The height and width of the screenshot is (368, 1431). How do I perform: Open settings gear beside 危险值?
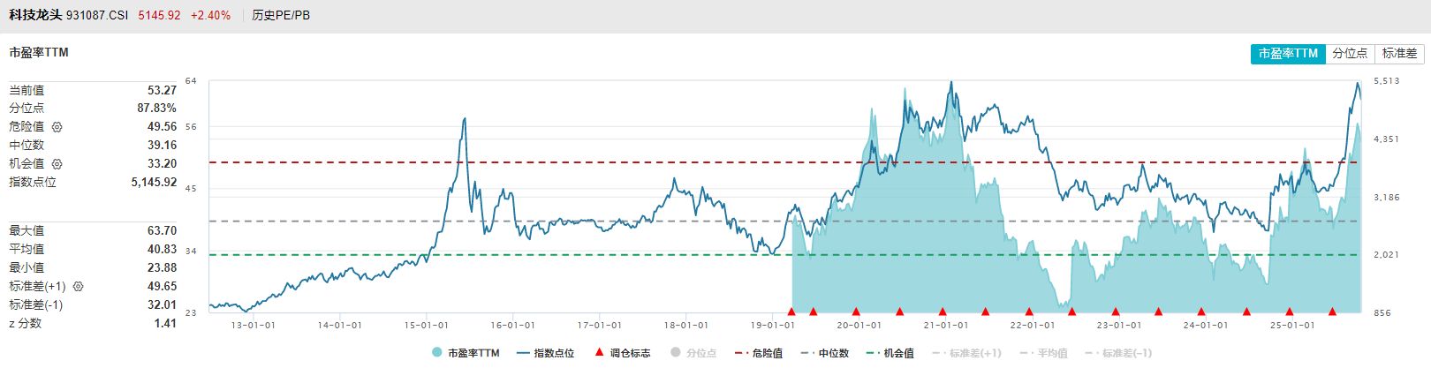click(x=57, y=127)
